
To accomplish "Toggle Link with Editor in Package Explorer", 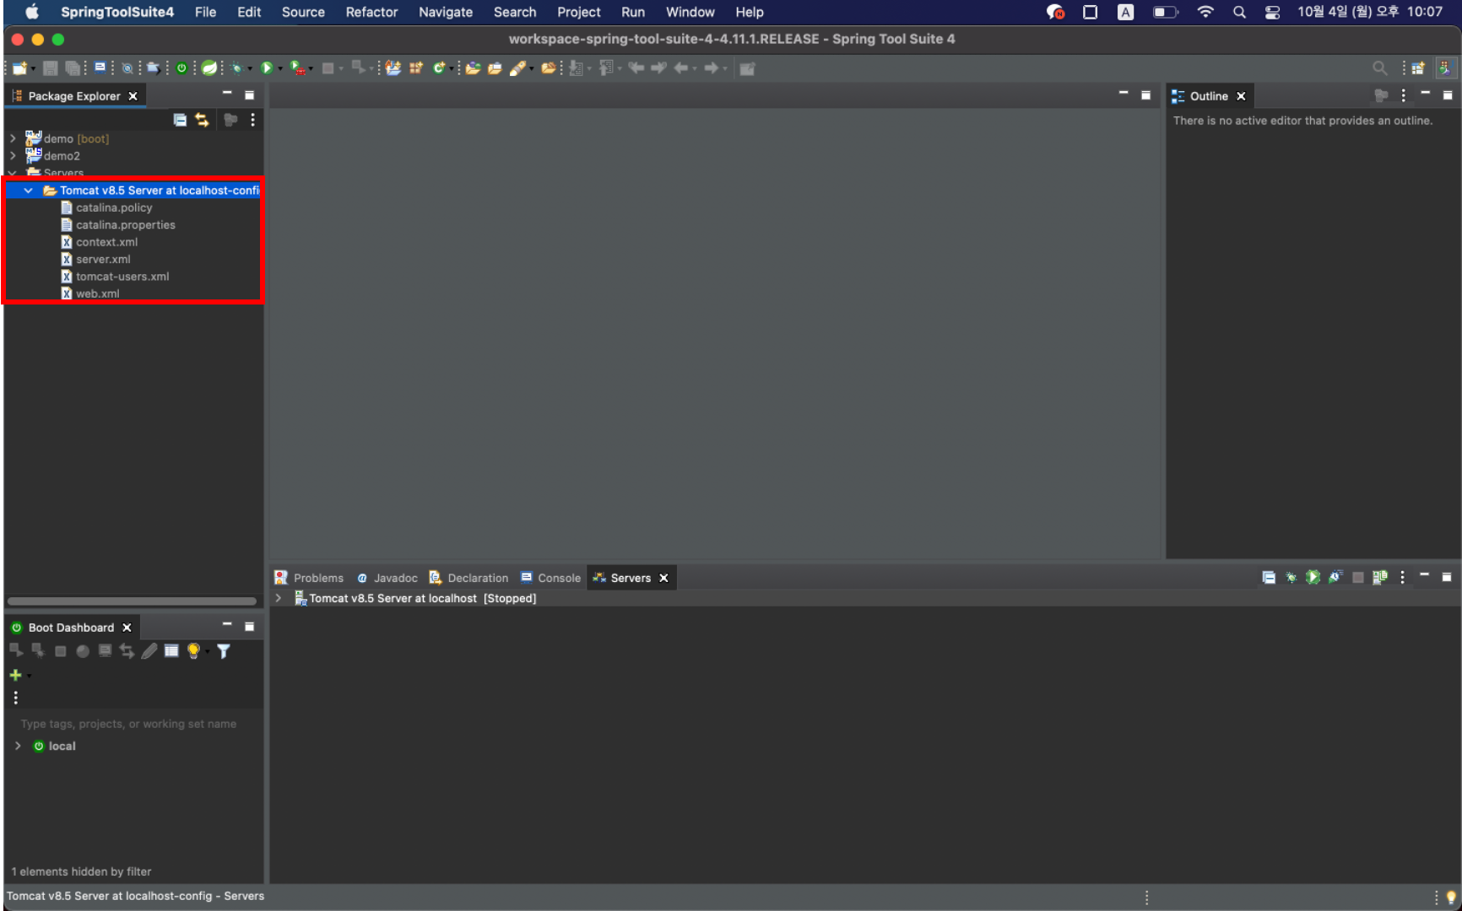I will point(202,120).
